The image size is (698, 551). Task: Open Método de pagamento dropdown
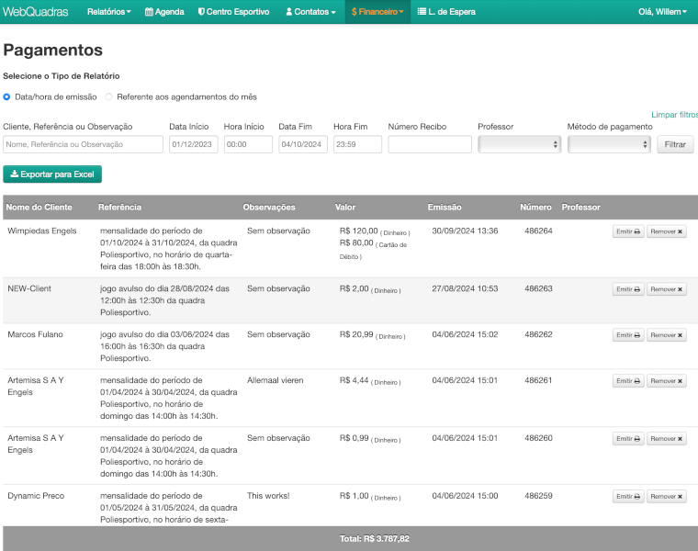click(x=608, y=144)
